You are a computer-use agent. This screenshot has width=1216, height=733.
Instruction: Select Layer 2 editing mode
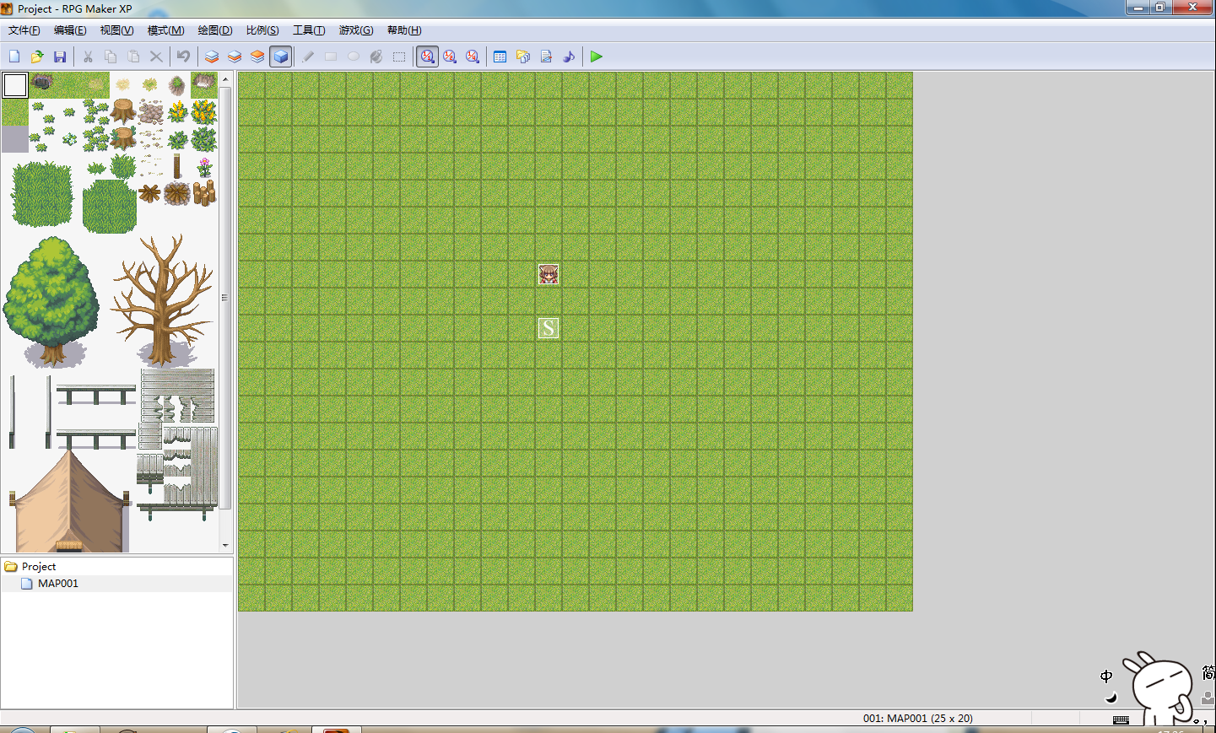click(235, 57)
